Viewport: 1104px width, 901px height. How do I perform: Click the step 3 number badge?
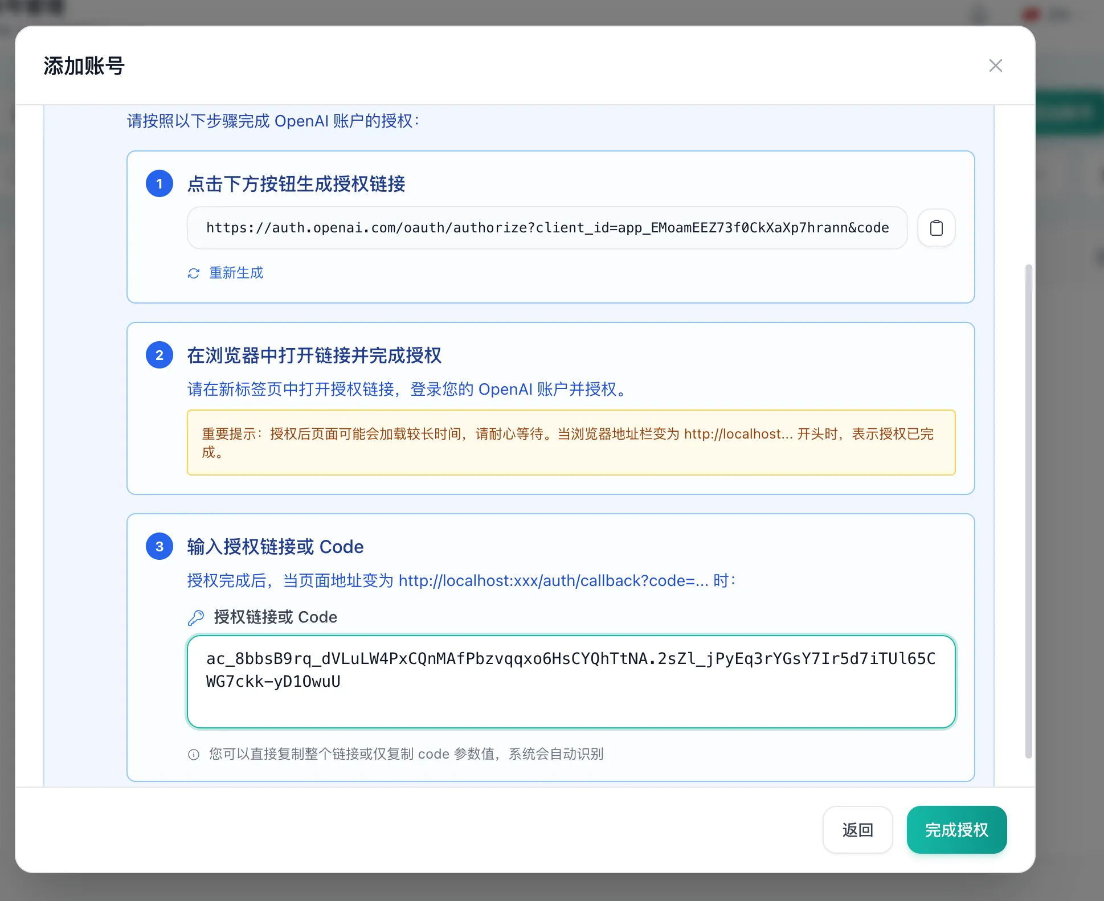[160, 546]
